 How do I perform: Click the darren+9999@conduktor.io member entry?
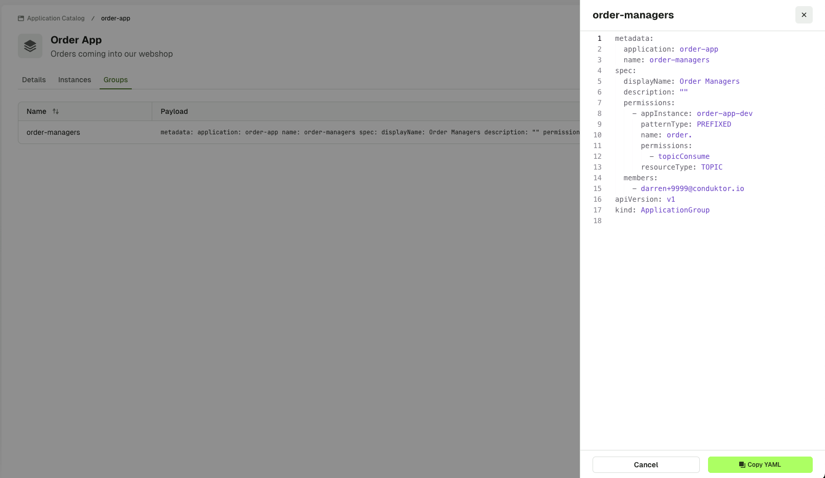pos(692,188)
